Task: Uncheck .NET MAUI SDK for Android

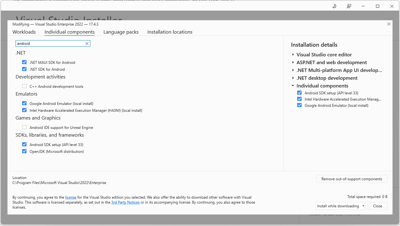Action: pyautogui.click(x=24, y=62)
